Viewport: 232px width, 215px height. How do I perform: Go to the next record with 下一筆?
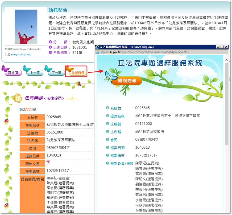pos(56,72)
